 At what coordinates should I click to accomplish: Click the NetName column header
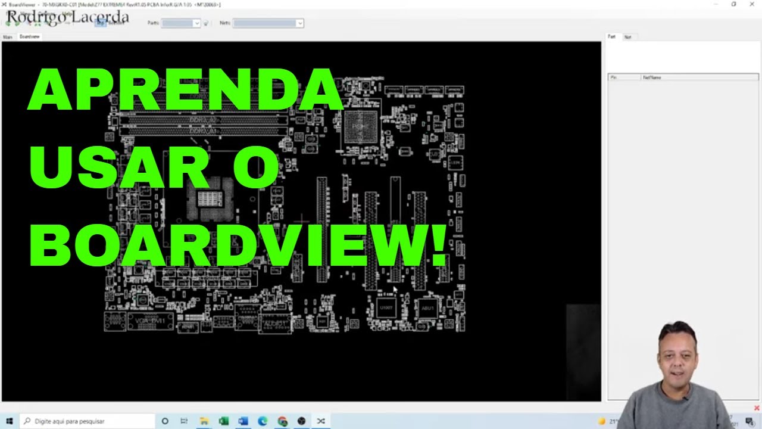tap(699, 77)
